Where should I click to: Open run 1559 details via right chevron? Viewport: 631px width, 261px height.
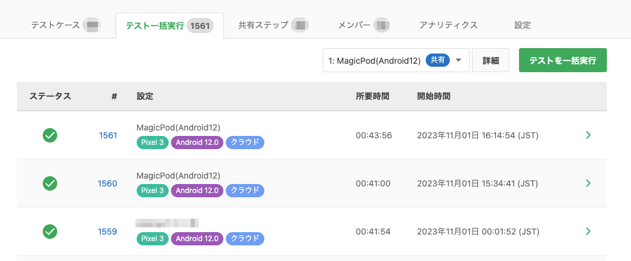pos(588,231)
